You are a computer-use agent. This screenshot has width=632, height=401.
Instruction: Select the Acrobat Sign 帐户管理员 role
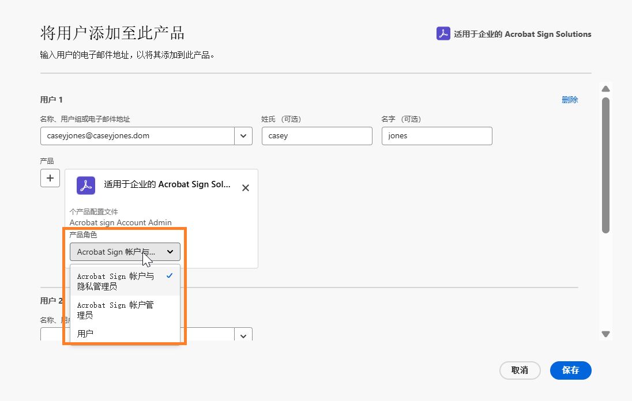[115, 310]
